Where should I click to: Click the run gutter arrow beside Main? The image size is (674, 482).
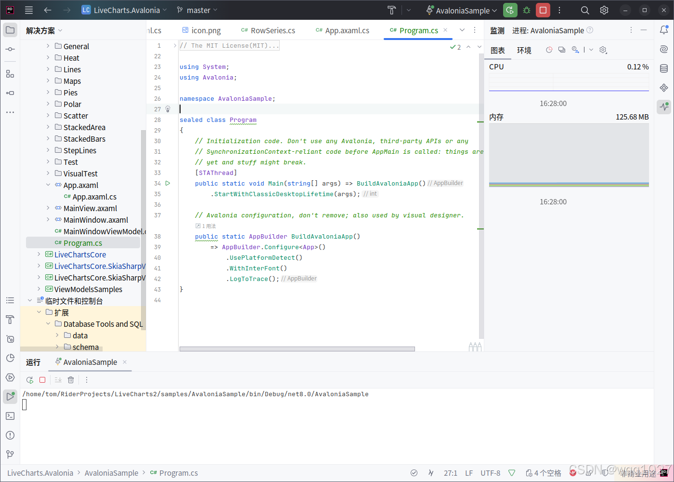coord(168,183)
